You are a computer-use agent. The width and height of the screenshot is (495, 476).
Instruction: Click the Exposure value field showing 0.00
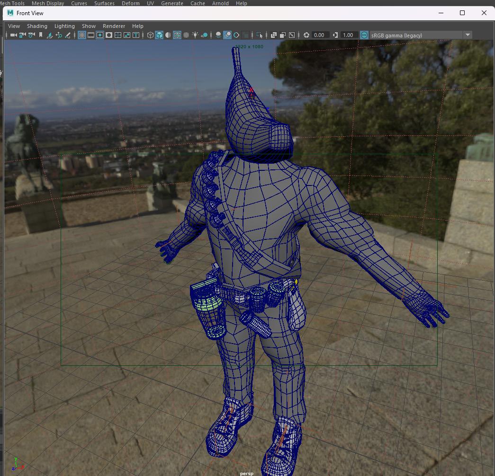tap(319, 35)
